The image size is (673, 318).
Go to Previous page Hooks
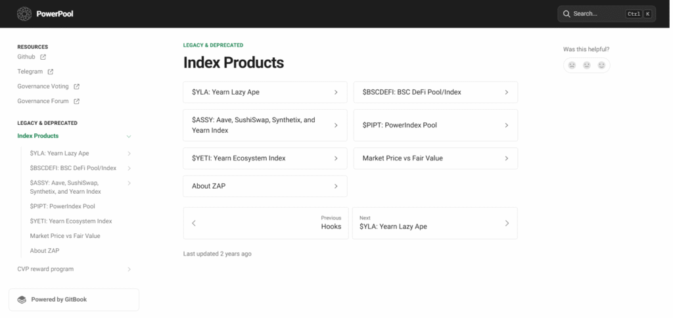pyautogui.click(x=266, y=223)
